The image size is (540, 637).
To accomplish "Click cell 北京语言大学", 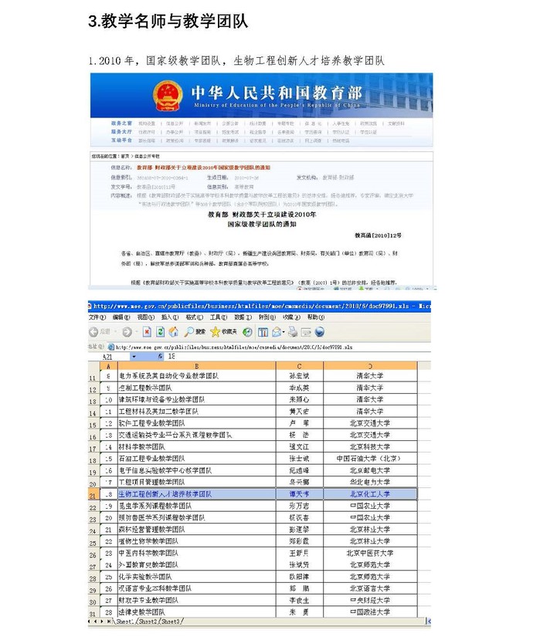I will 370,588.
